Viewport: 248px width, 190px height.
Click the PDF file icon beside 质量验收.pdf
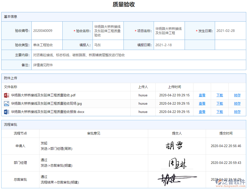click(x=6, y=95)
